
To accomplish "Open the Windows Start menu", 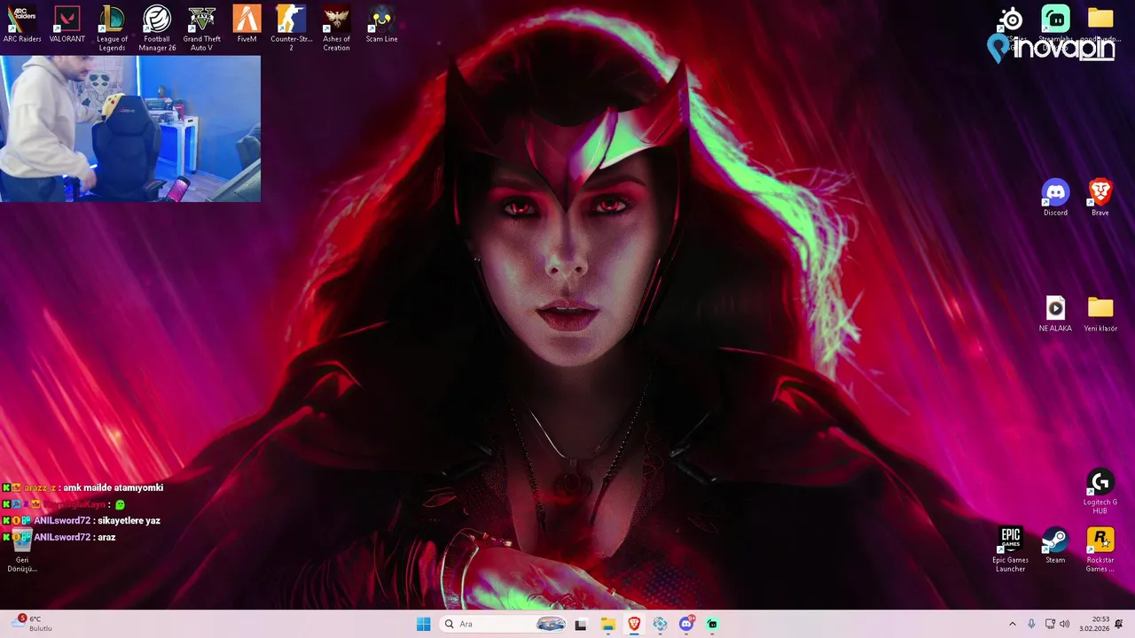I will (424, 624).
